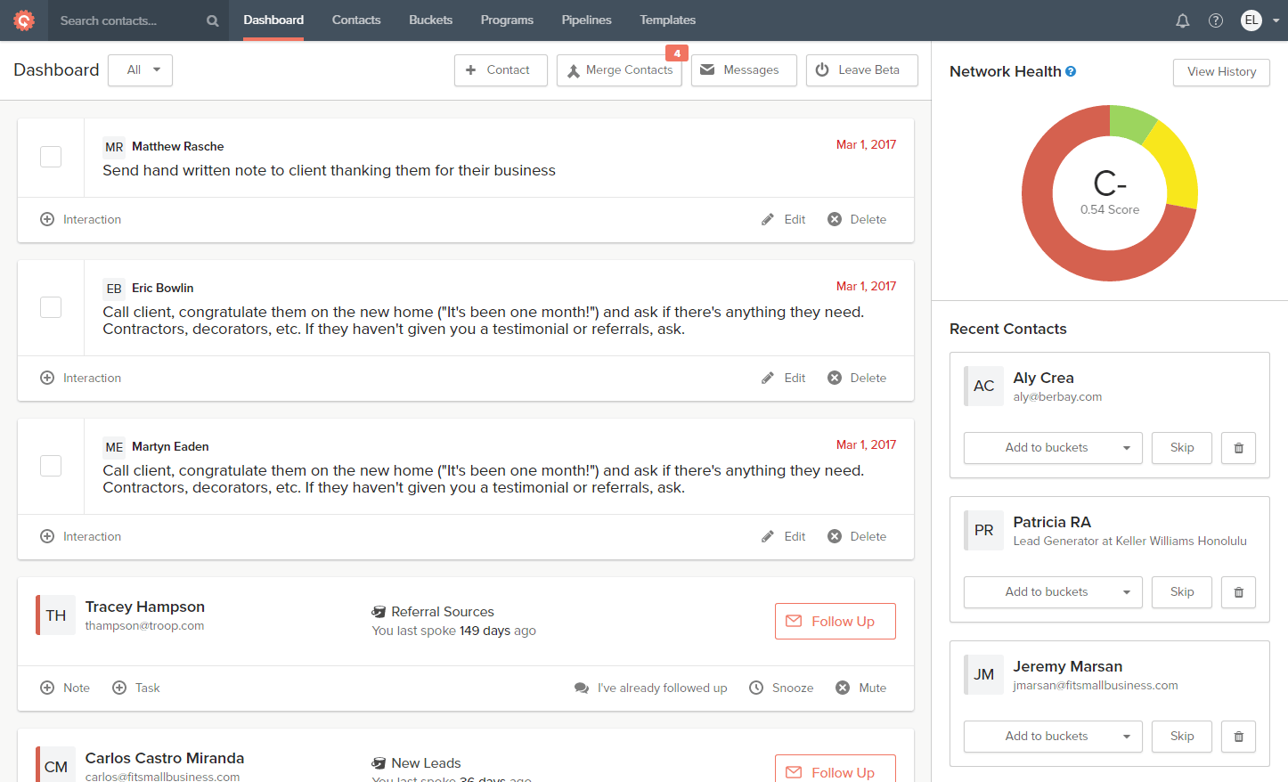
Task: Open the Buckets tab
Action: 430,20
